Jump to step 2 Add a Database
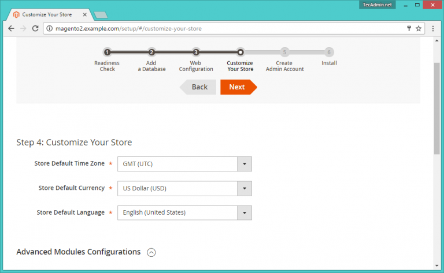 pyautogui.click(x=151, y=52)
